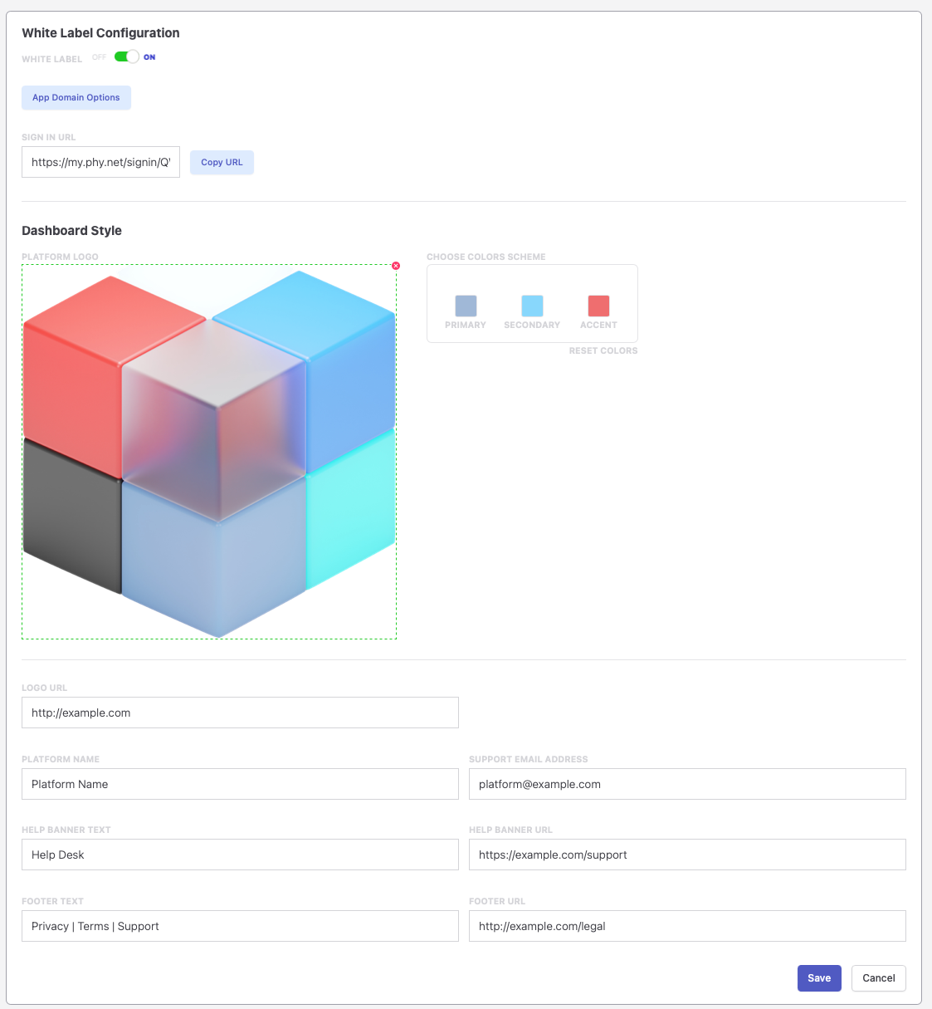
Task: Open App Domain Options
Action: pos(76,98)
